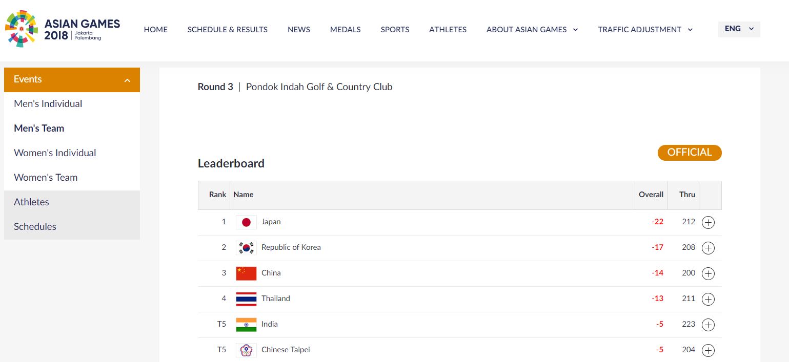
Task: Open the ENG language dropdown
Action: coord(739,29)
